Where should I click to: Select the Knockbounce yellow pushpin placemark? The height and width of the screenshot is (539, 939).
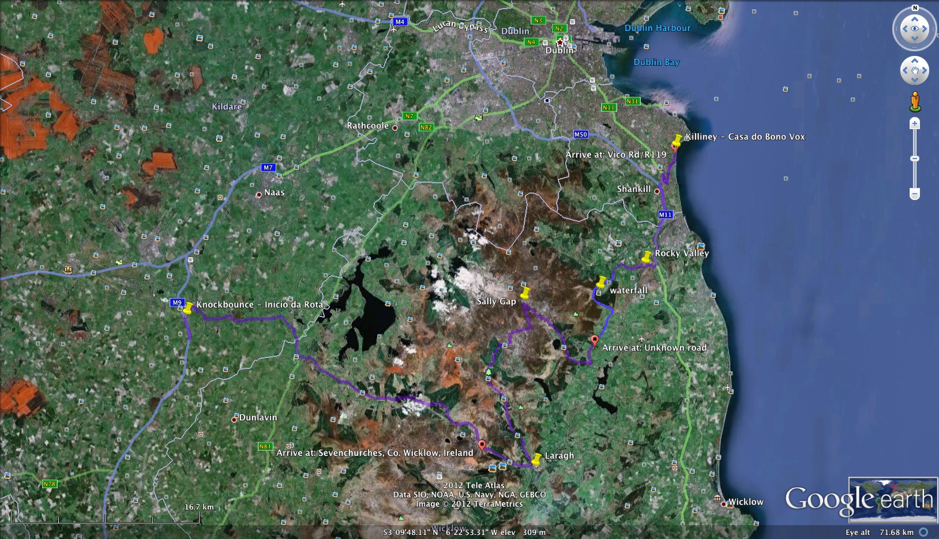click(188, 308)
